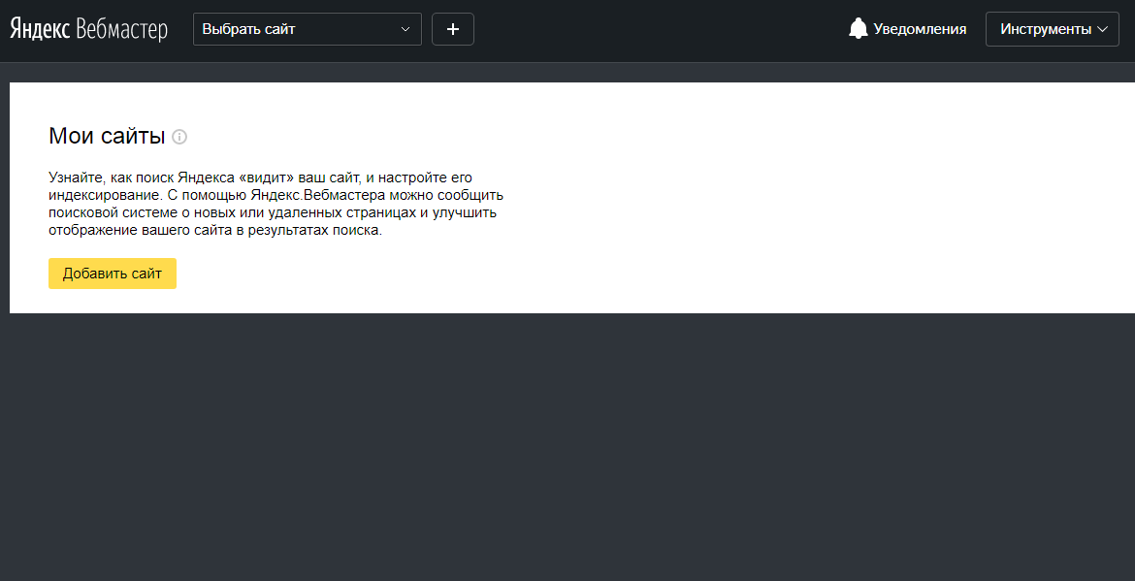Click the notifications bell icon

858,29
